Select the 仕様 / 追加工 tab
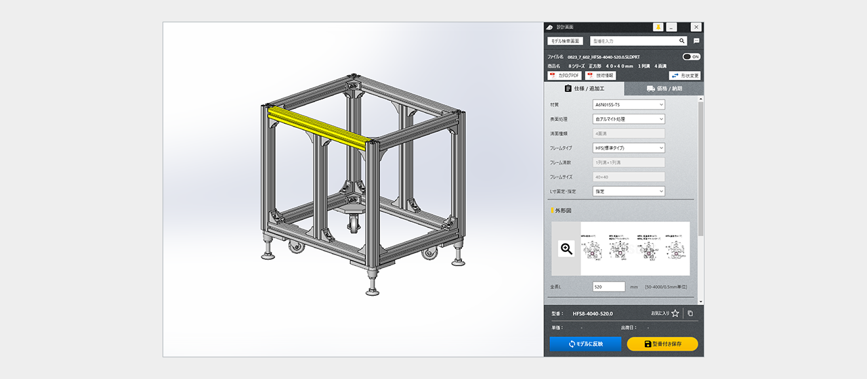 coord(584,89)
